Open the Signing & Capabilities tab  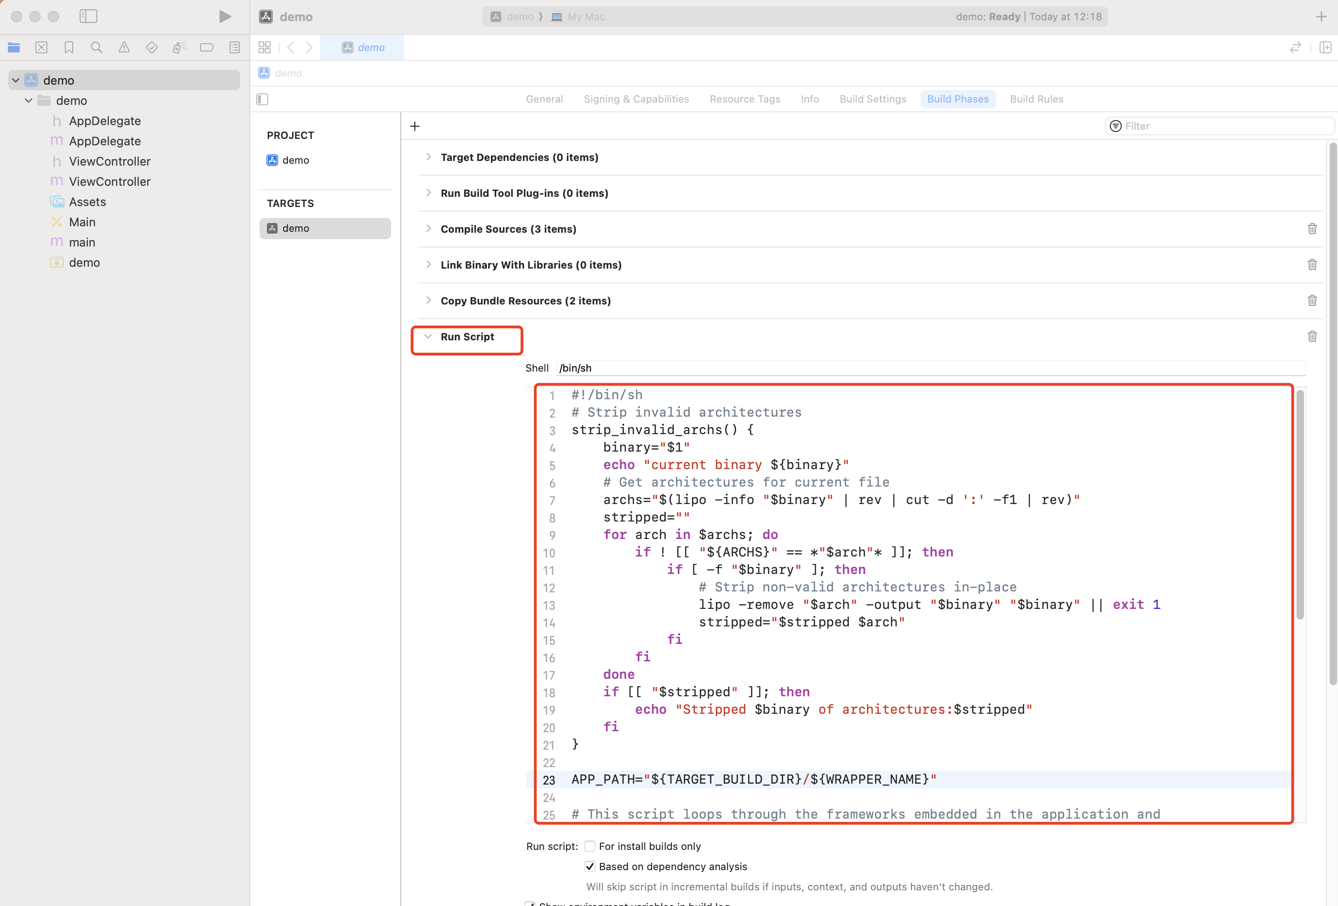[x=635, y=99]
